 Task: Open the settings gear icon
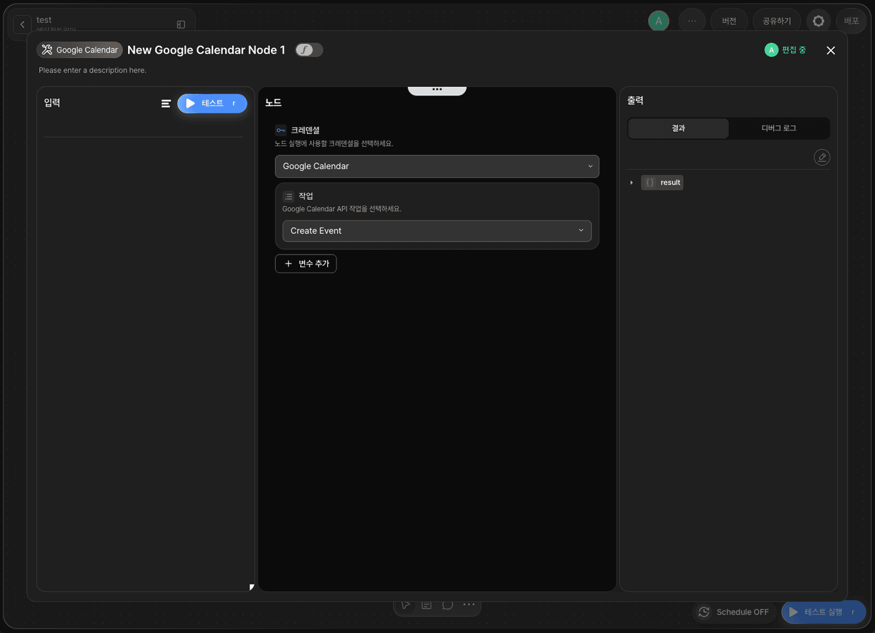pyautogui.click(x=818, y=21)
